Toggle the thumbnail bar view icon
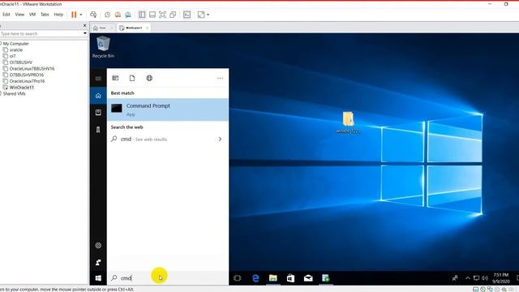The height and width of the screenshot is (292, 519). tap(152, 15)
